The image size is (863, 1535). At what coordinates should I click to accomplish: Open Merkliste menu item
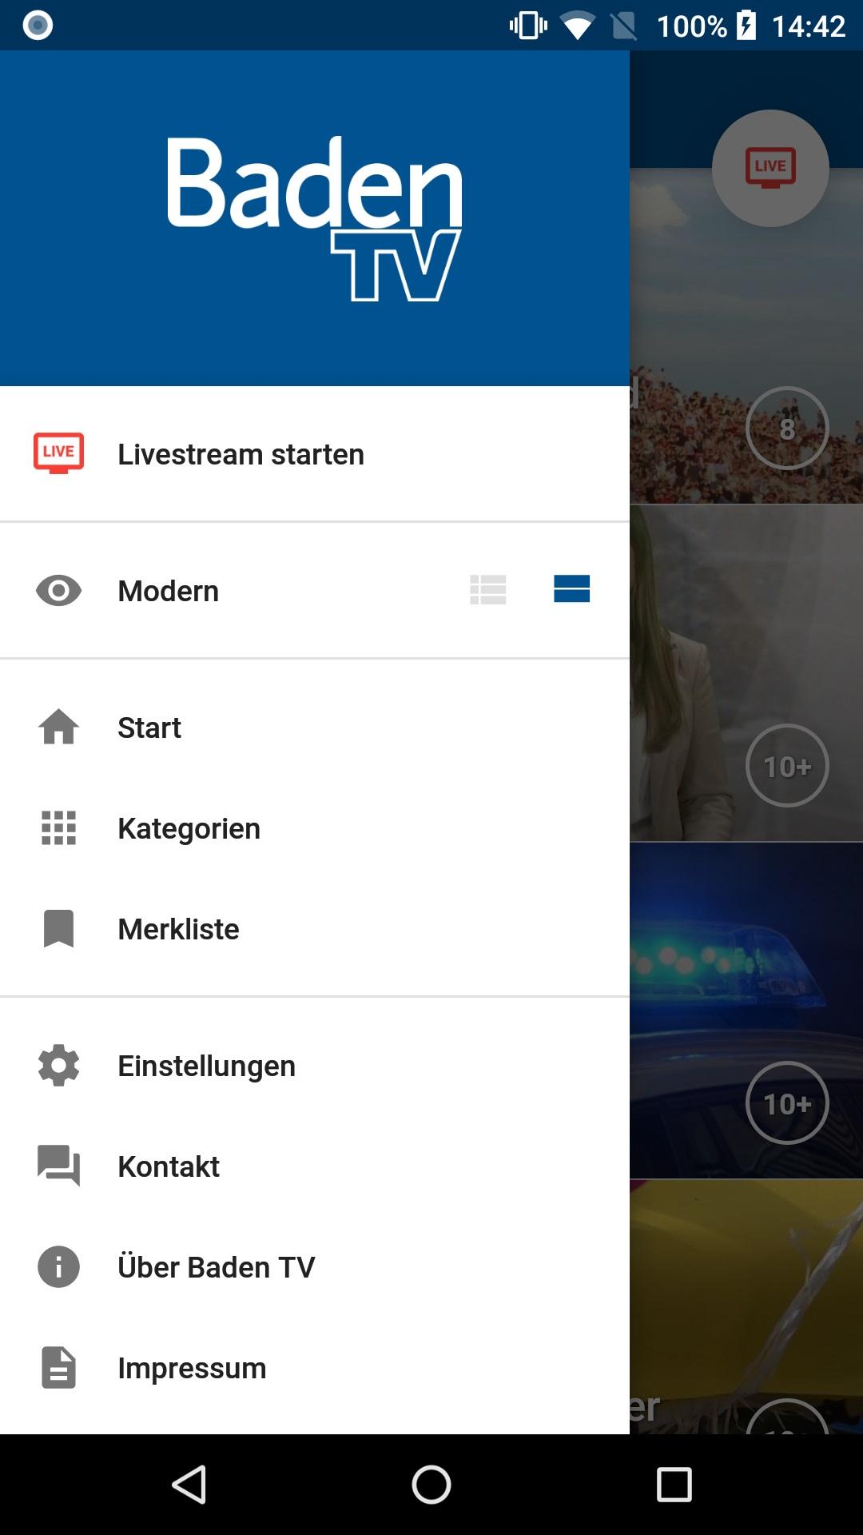pyautogui.click(x=315, y=929)
